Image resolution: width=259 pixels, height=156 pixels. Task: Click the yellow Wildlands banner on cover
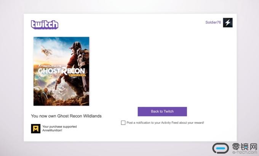(x=77, y=75)
